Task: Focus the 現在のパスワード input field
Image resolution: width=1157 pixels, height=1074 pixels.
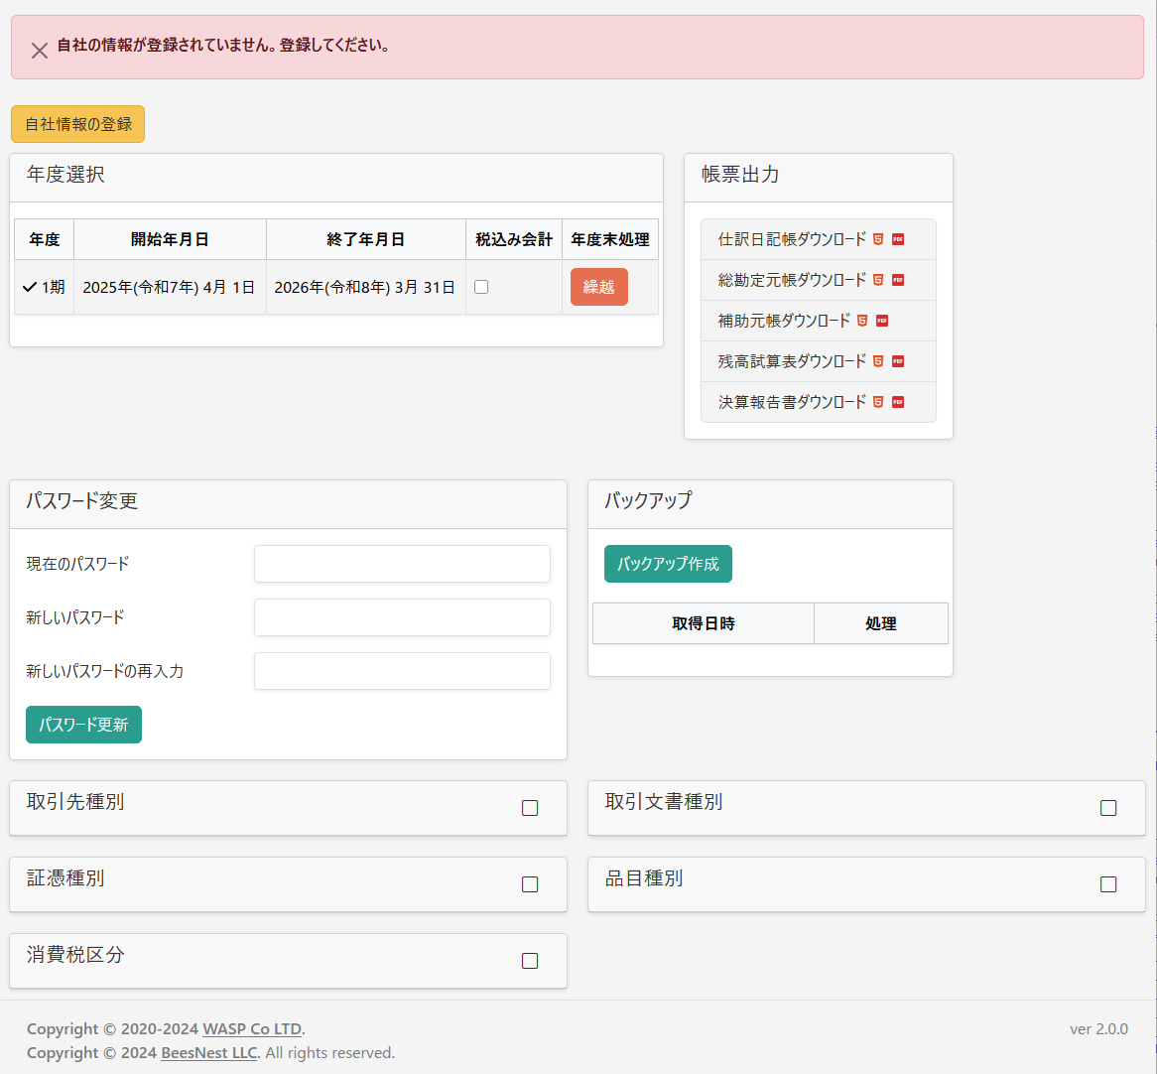Action: tap(402, 564)
